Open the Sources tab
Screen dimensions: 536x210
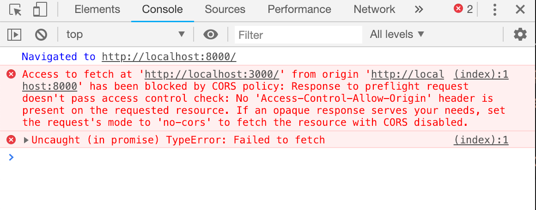click(225, 9)
